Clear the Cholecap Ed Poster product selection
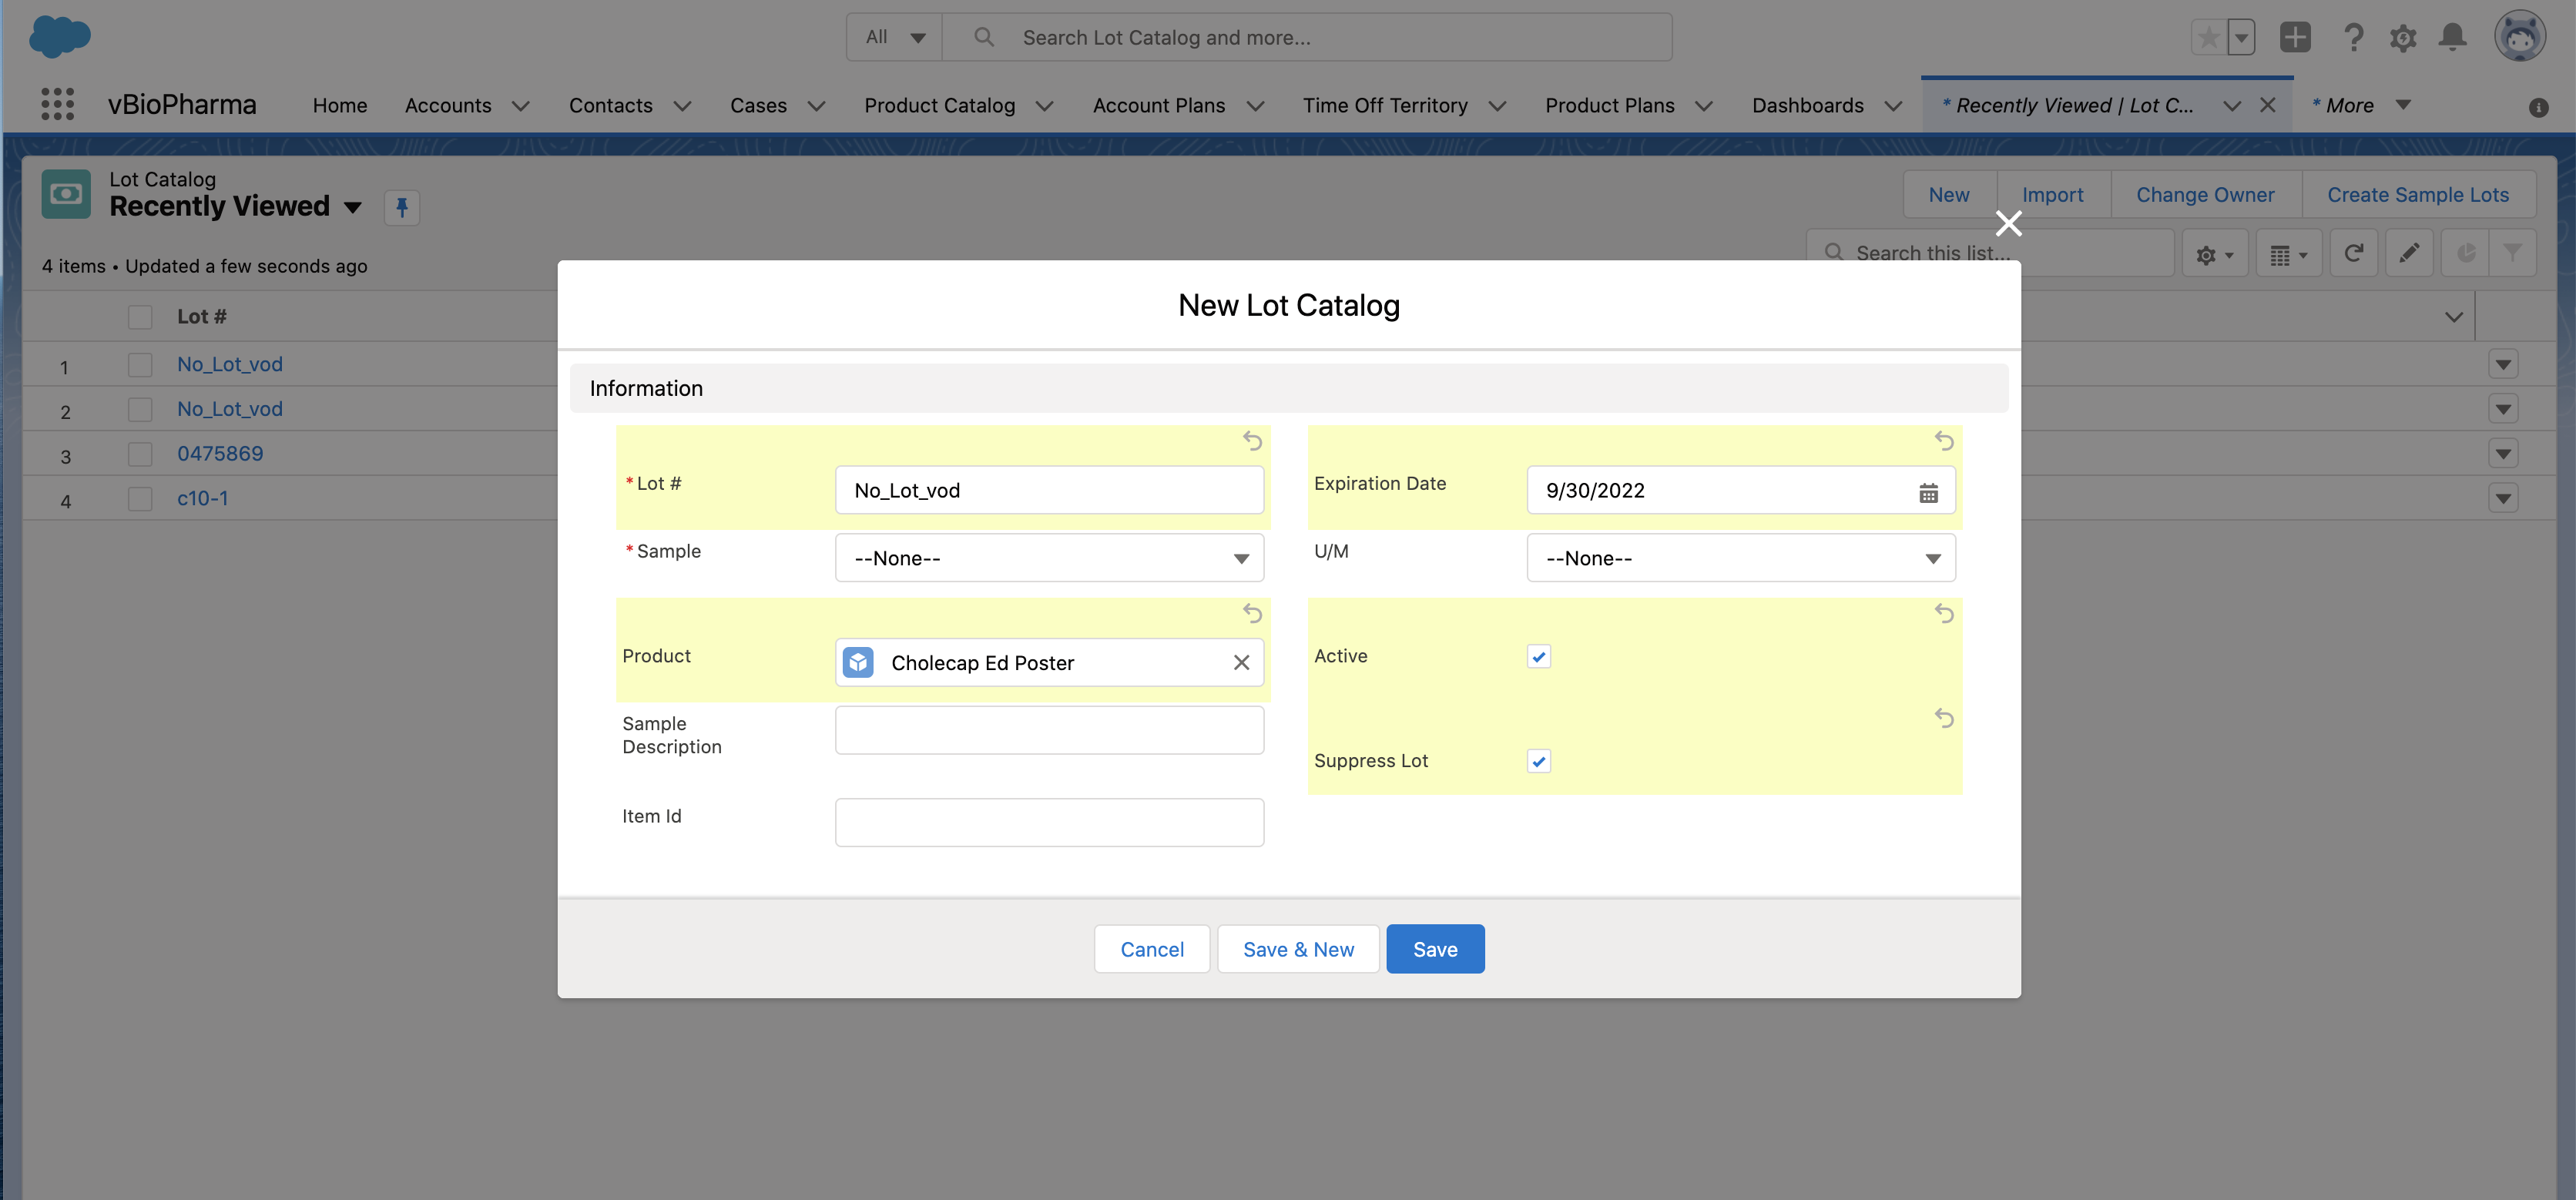2576x1200 pixels. (1241, 662)
